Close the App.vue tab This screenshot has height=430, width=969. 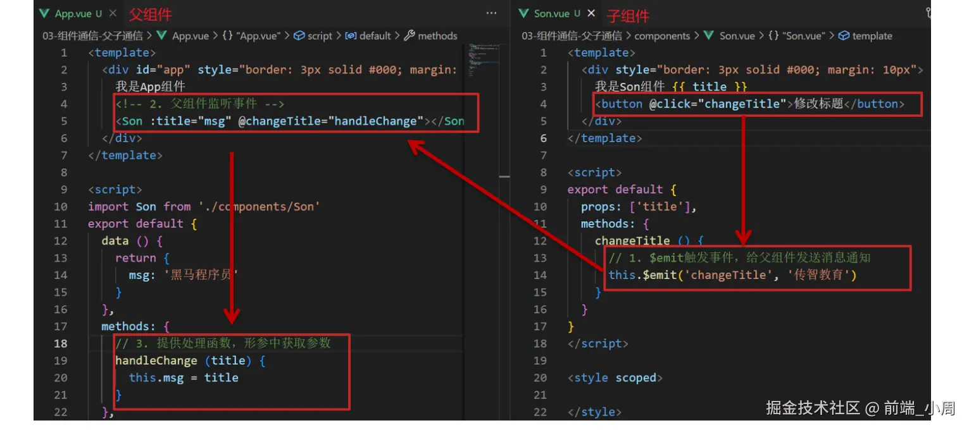pos(113,13)
